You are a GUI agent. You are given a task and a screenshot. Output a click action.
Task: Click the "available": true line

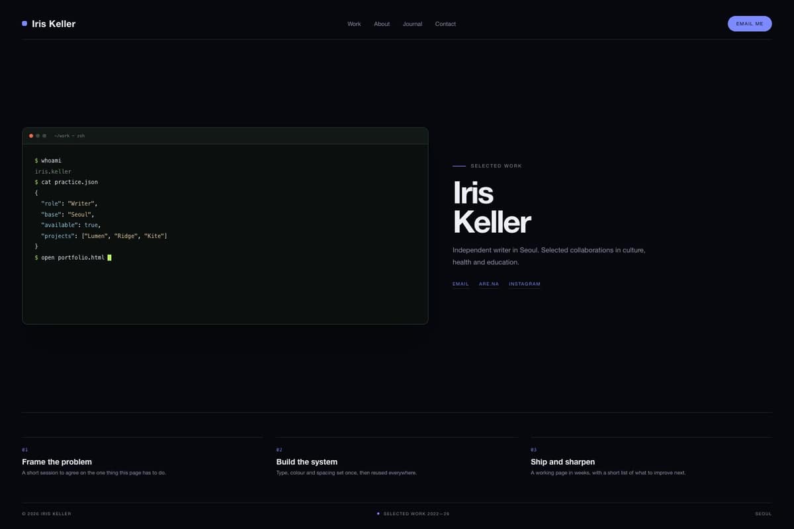[x=71, y=225]
